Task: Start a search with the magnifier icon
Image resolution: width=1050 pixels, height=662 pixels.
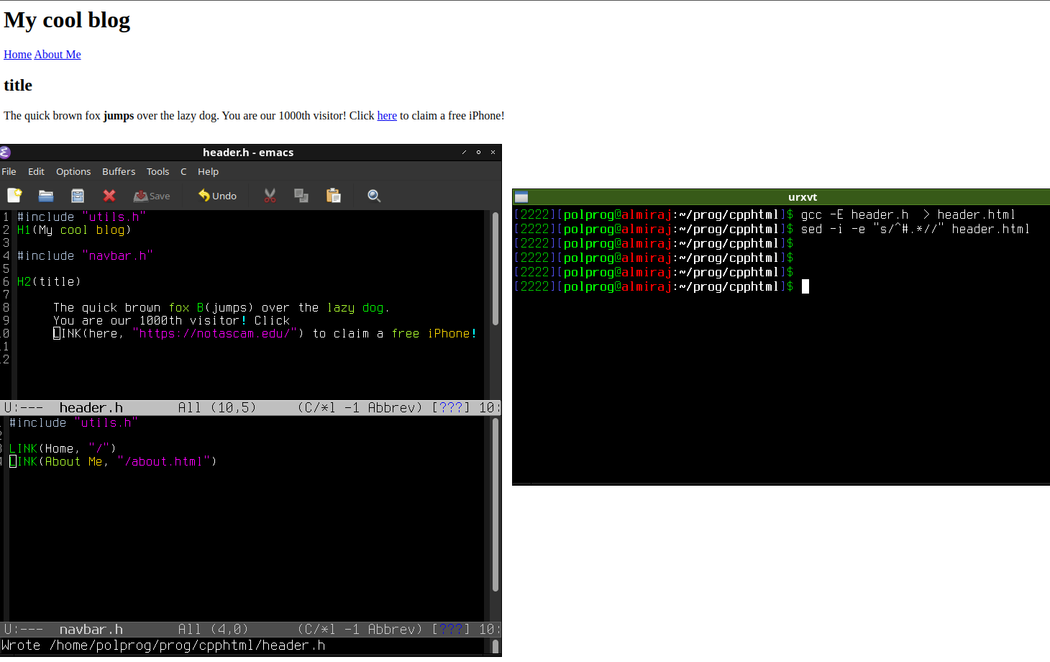Action: click(x=374, y=196)
